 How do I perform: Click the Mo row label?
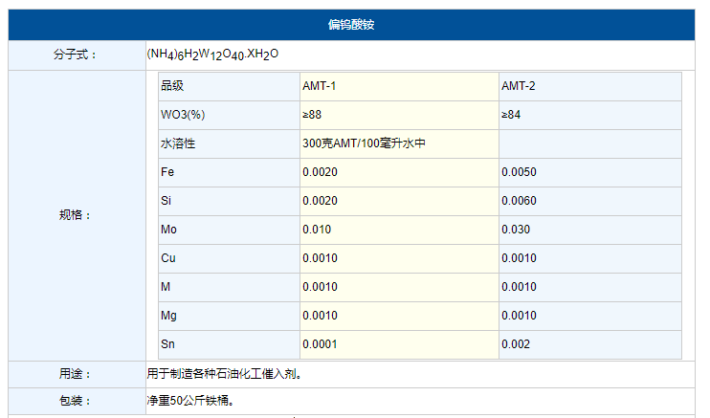pos(167,230)
